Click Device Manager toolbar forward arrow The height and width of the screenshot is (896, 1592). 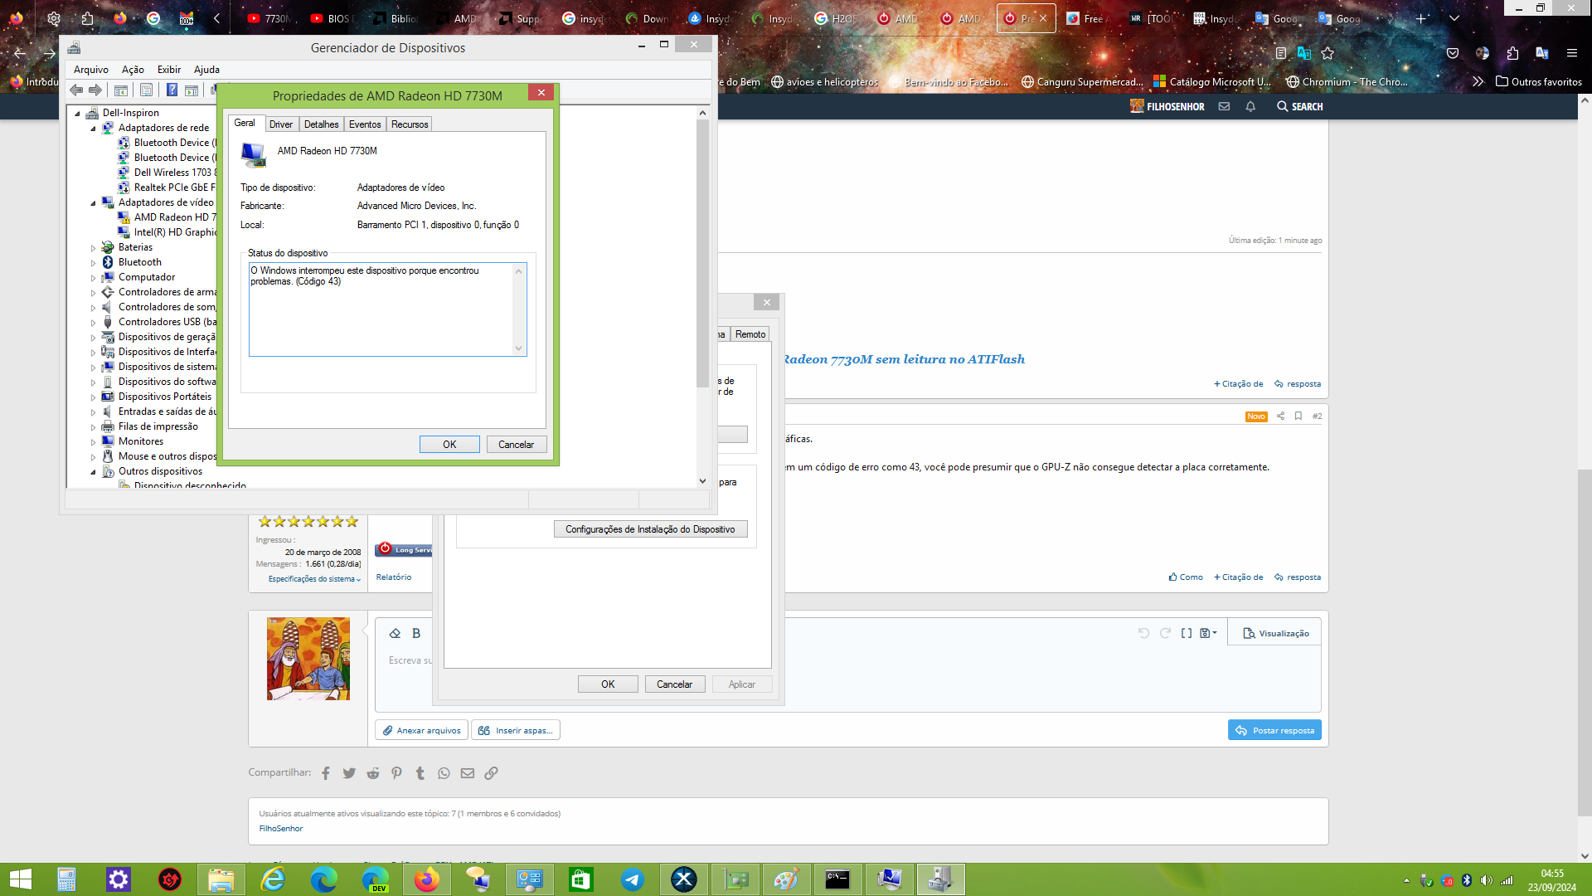coord(95,90)
